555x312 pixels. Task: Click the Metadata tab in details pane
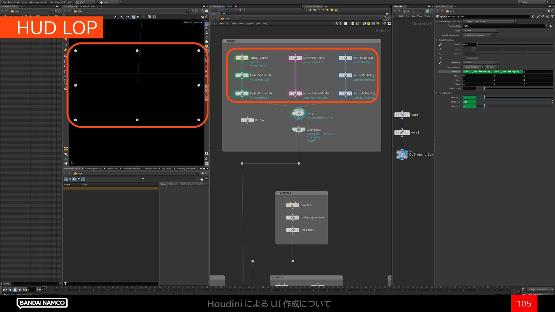pos(173,184)
